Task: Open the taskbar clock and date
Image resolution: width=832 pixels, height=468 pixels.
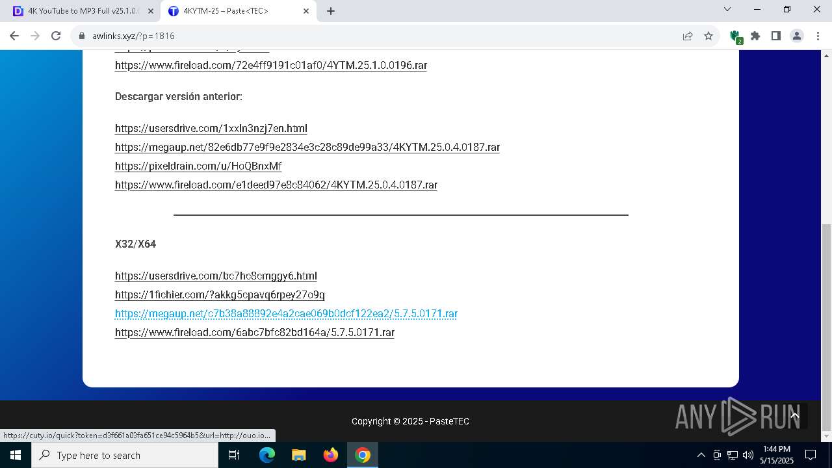Action: point(777,455)
